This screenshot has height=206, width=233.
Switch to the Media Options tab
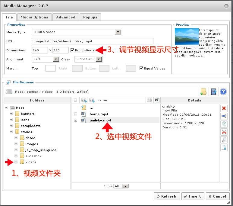[x=34, y=17]
